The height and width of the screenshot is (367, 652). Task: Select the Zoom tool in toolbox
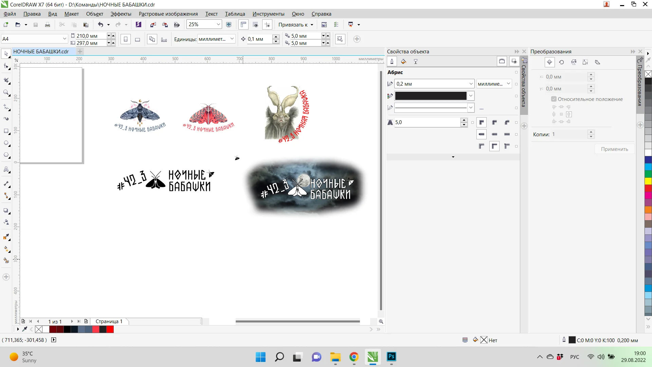pyautogui.click(x=6, y=92)
